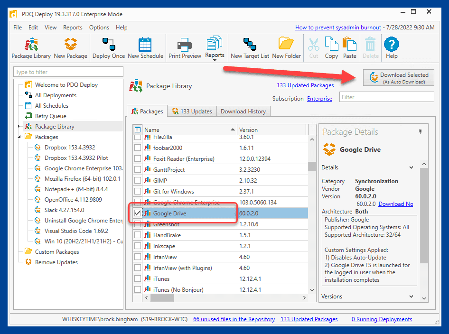Expand the Package Library tree node
This screenshot has width=449, height=334.
pos(19,126)
